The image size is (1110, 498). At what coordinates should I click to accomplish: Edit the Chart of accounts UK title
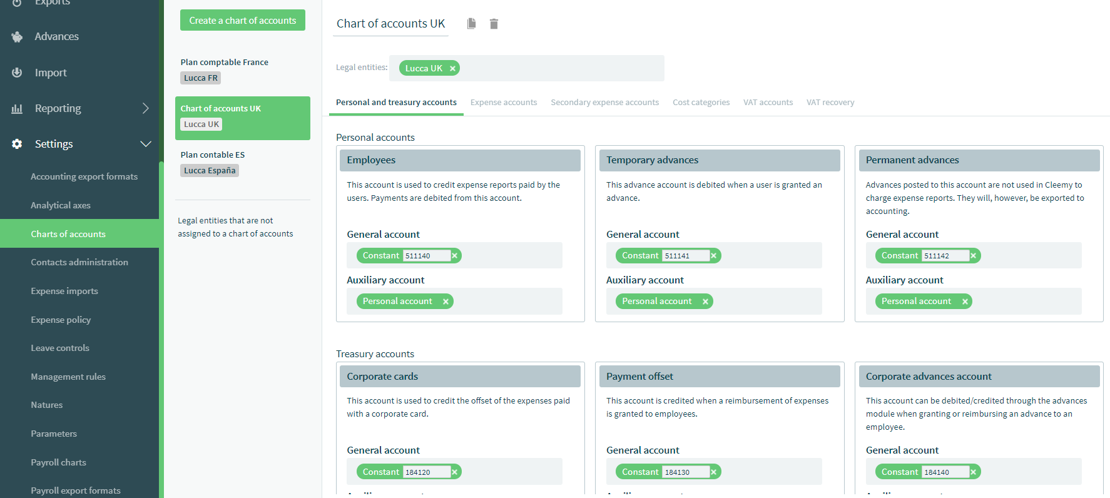pos(390,24)
